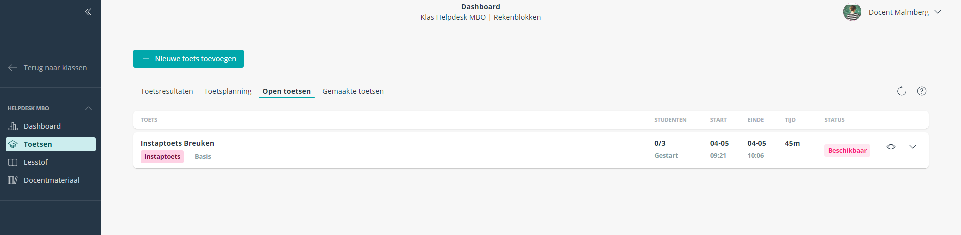
Task: Click Nieuwe toets toevoegen button
Action: [x=188, y=59]
